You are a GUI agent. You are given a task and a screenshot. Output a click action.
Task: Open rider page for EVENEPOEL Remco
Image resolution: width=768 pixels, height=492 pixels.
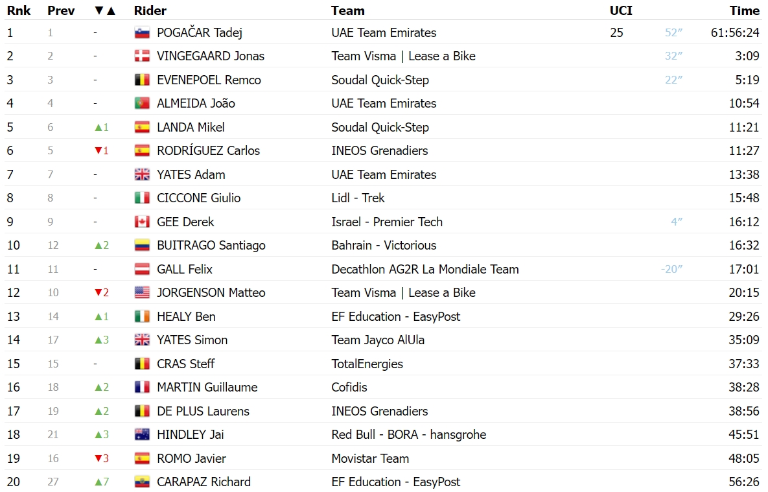(209, 80)
